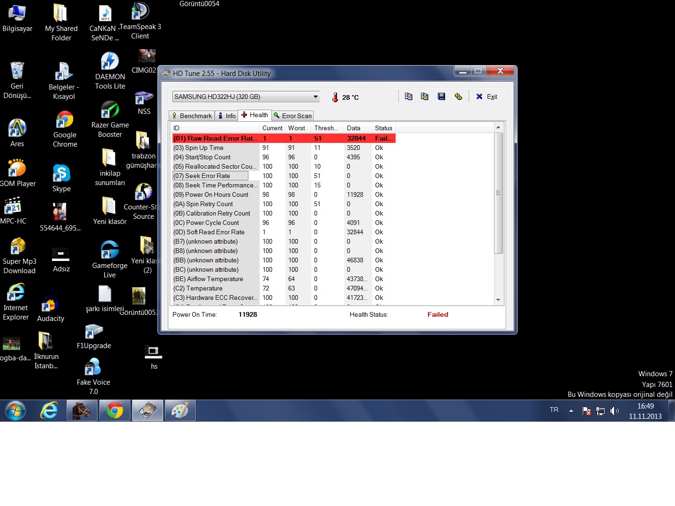Click the scroll down arrow of attribute list

point(498,300)
